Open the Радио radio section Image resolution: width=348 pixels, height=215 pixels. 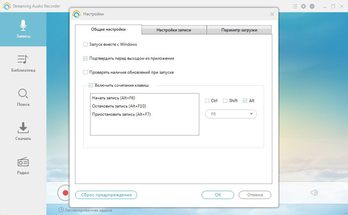tap(23, 166)
